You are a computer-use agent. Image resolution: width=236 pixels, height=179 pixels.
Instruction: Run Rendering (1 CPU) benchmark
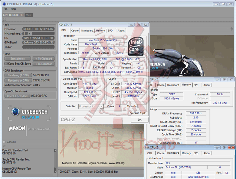18,75
